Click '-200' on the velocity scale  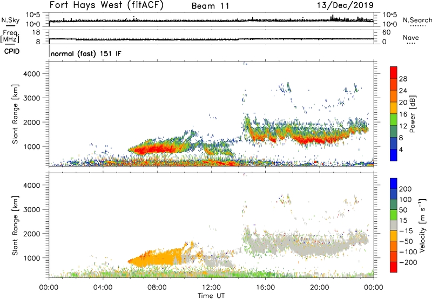(408, 262)
